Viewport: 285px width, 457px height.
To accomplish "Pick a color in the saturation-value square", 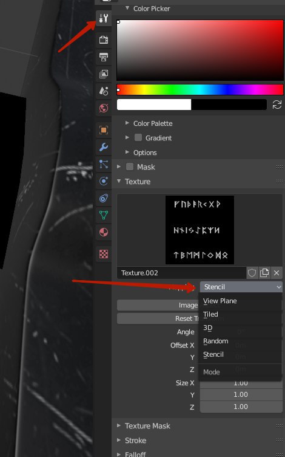I will click(x=199, y=50).
